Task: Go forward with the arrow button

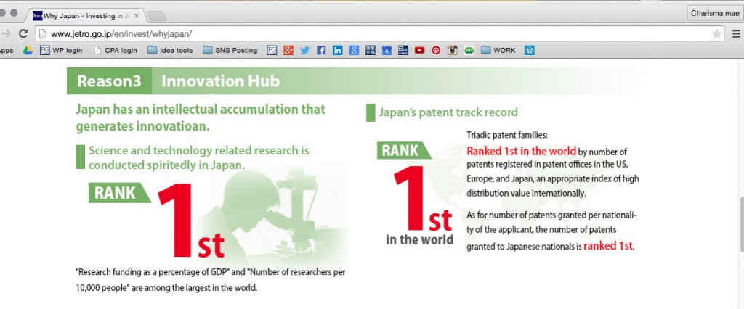Action: coord(6,33)
